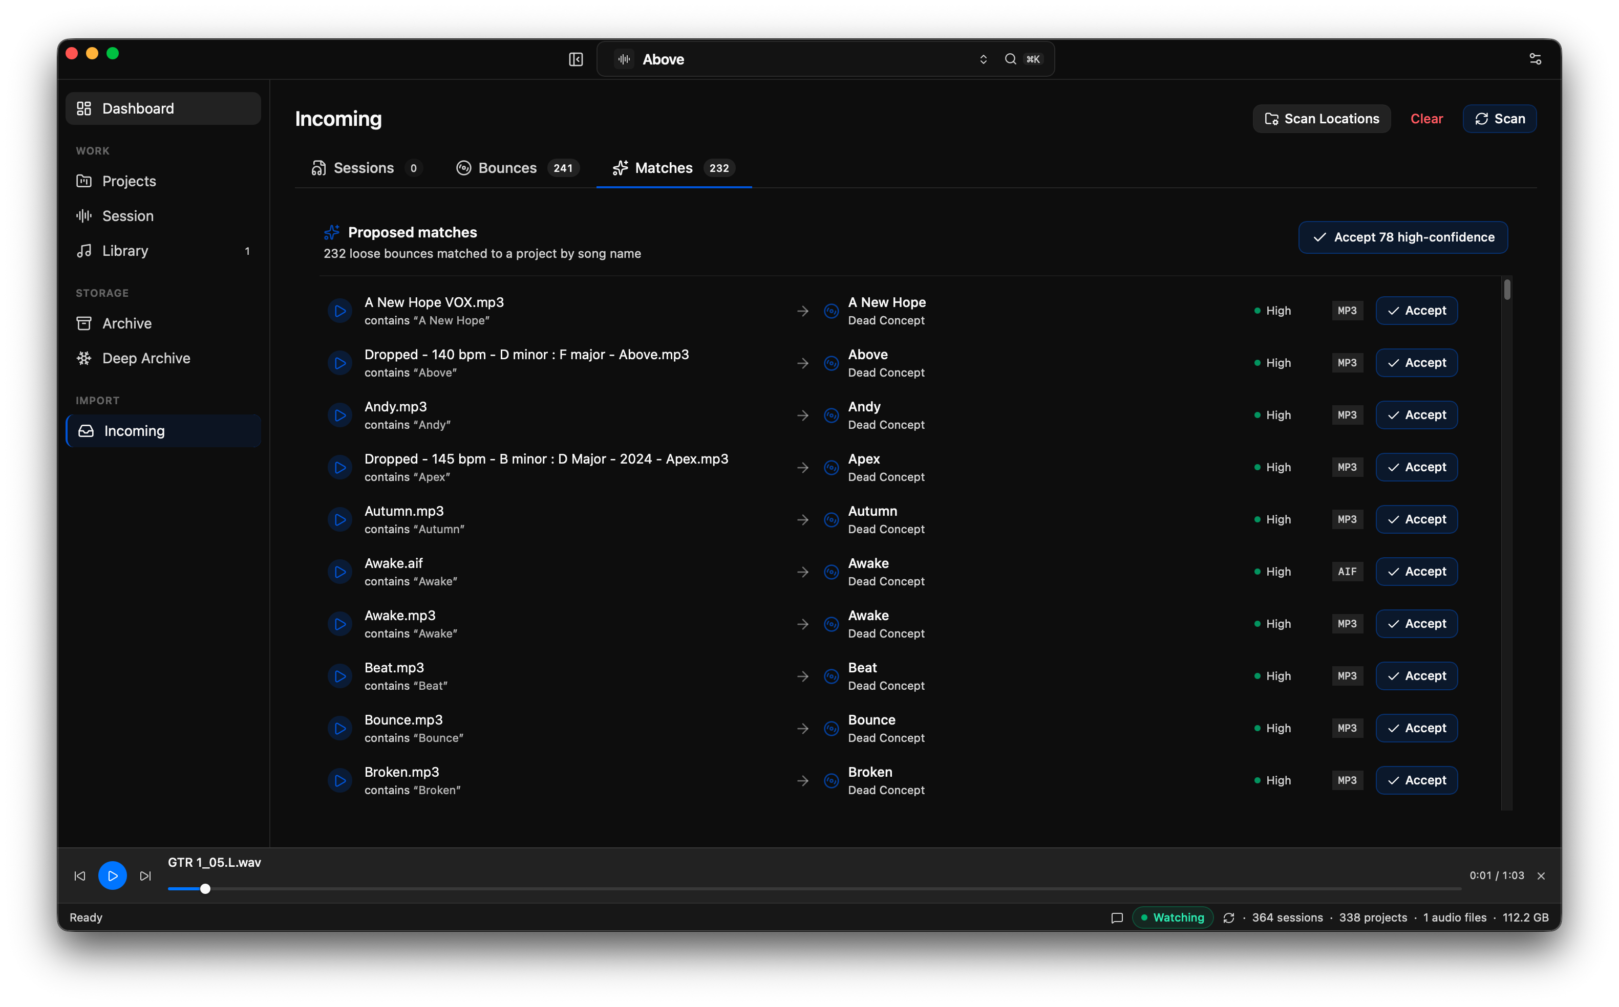The width and height of the screenshot is (1619, 1007).
Task: Open Library in sidebar
Action: pyautogui.click(x=163, y=250)
